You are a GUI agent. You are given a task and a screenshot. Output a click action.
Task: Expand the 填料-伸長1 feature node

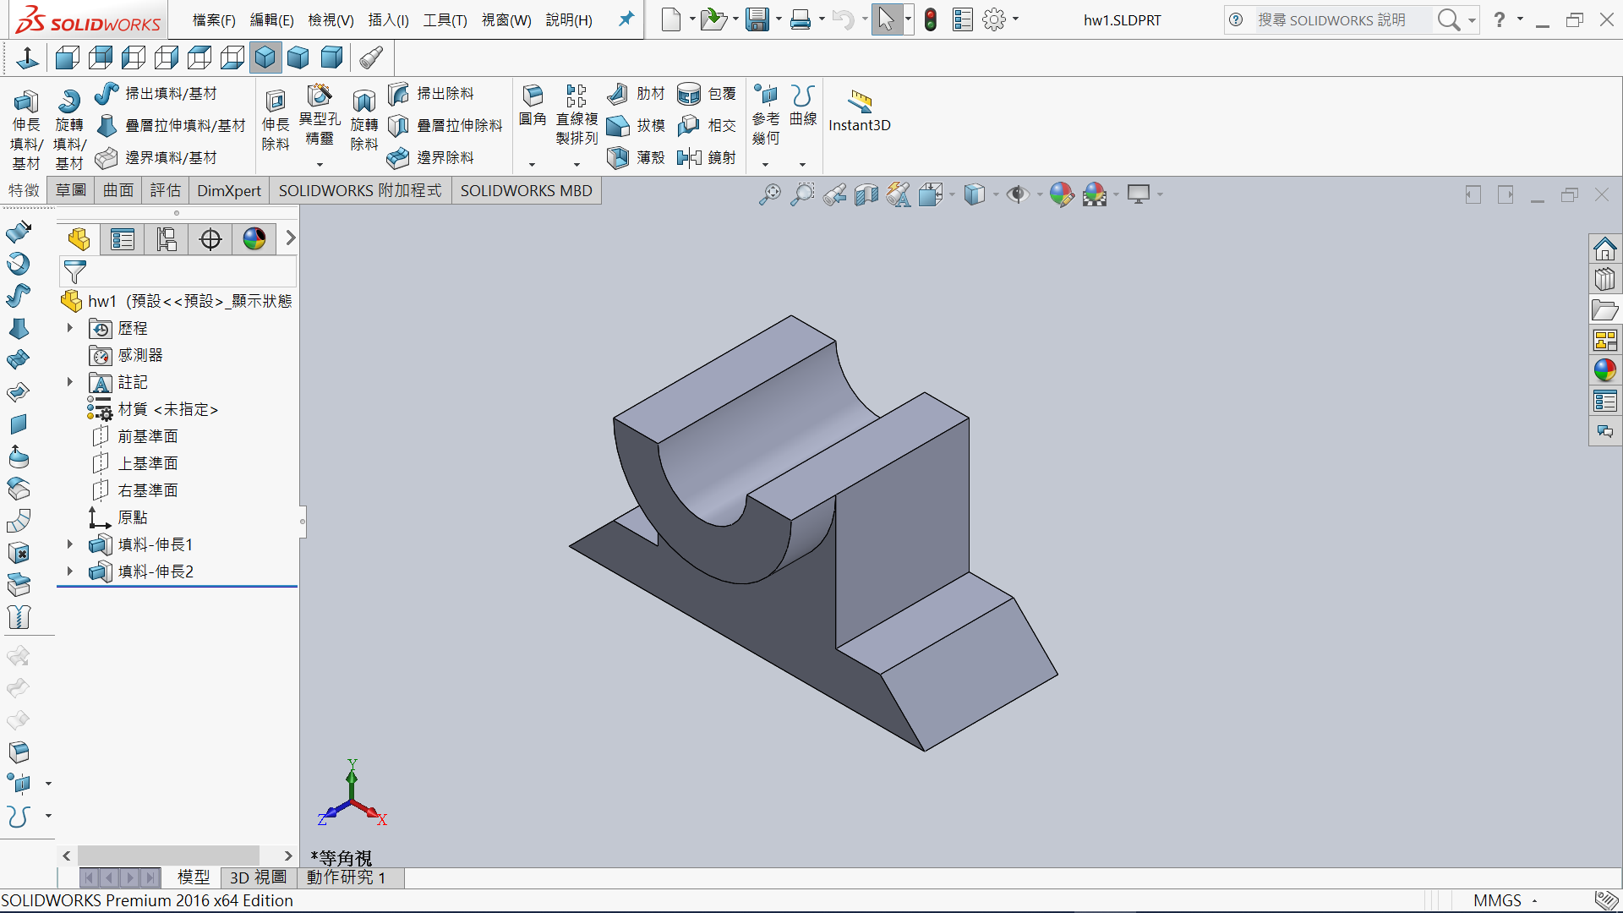[x=70, y=544]
